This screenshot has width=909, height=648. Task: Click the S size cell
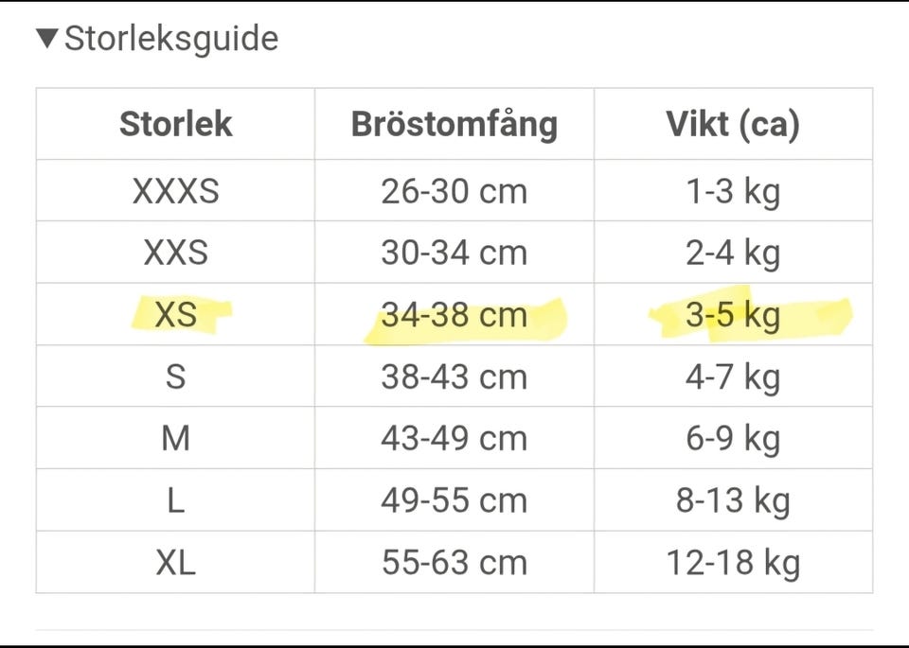(x=175, y=377)
